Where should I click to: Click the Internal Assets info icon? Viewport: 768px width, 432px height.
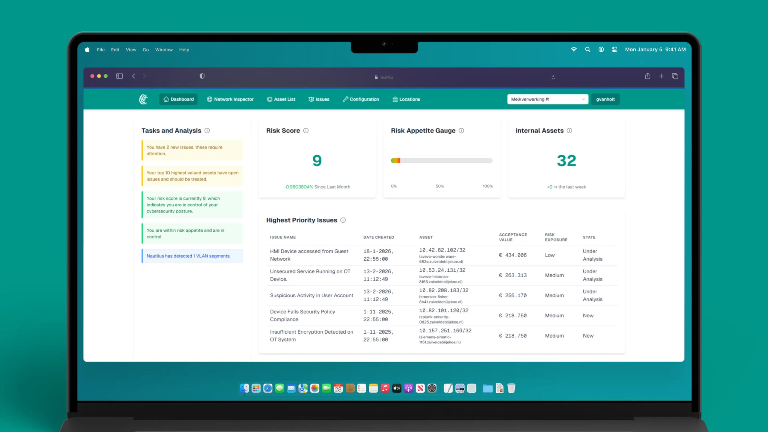[569, 131]
